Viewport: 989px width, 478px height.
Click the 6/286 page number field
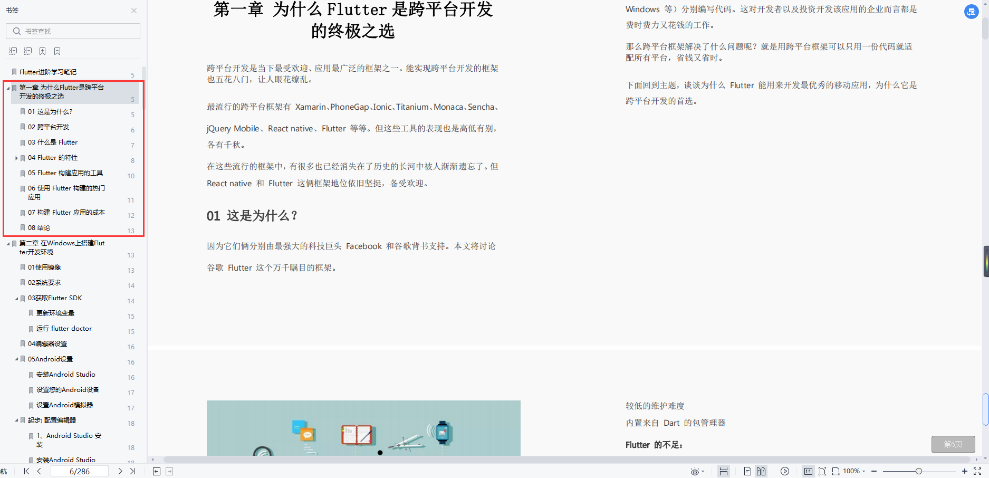(x=80, y=471)
